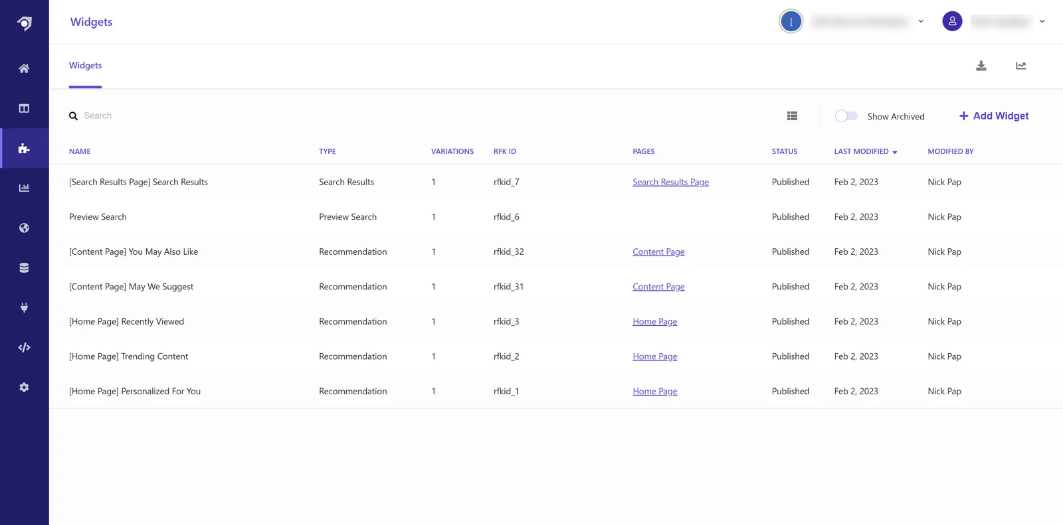Open the Home icon in sidebar

click(24, 68)
